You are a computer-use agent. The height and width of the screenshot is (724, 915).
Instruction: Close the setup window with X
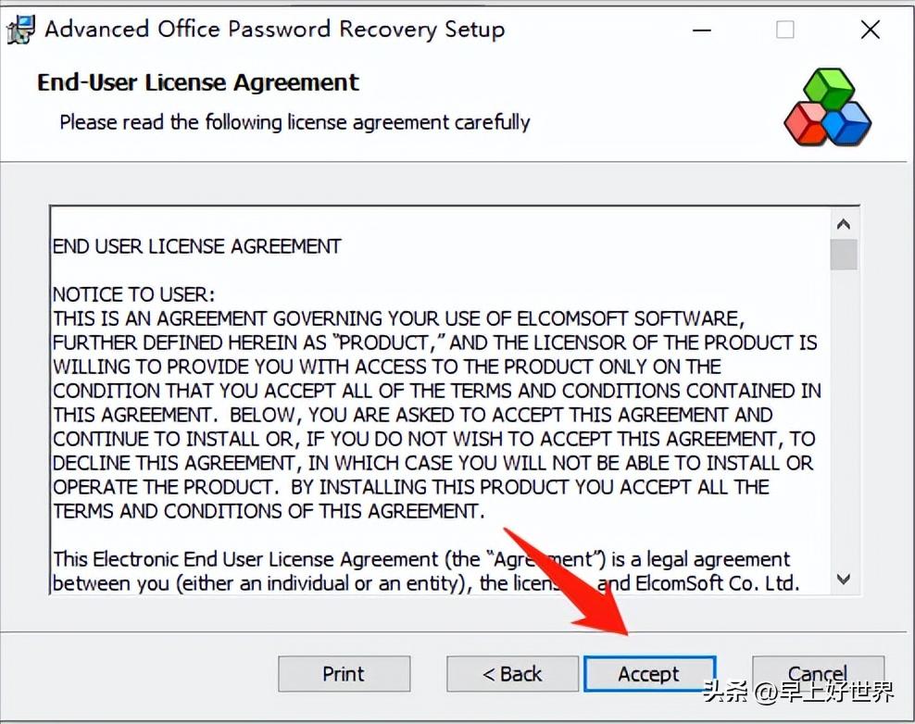(x=870, y=30)
